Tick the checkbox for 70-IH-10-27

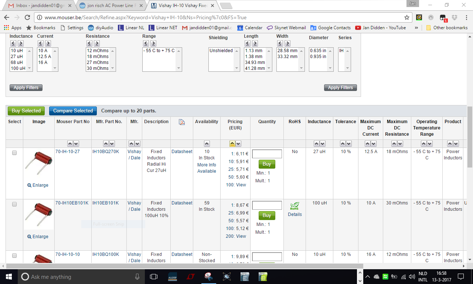pos(14,153)
